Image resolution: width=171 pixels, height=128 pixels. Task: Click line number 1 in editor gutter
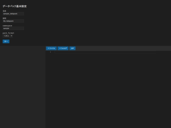click(50, 52)
